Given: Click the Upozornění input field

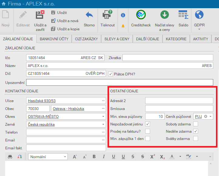Looking at the screenshot, I should point(120,82).
